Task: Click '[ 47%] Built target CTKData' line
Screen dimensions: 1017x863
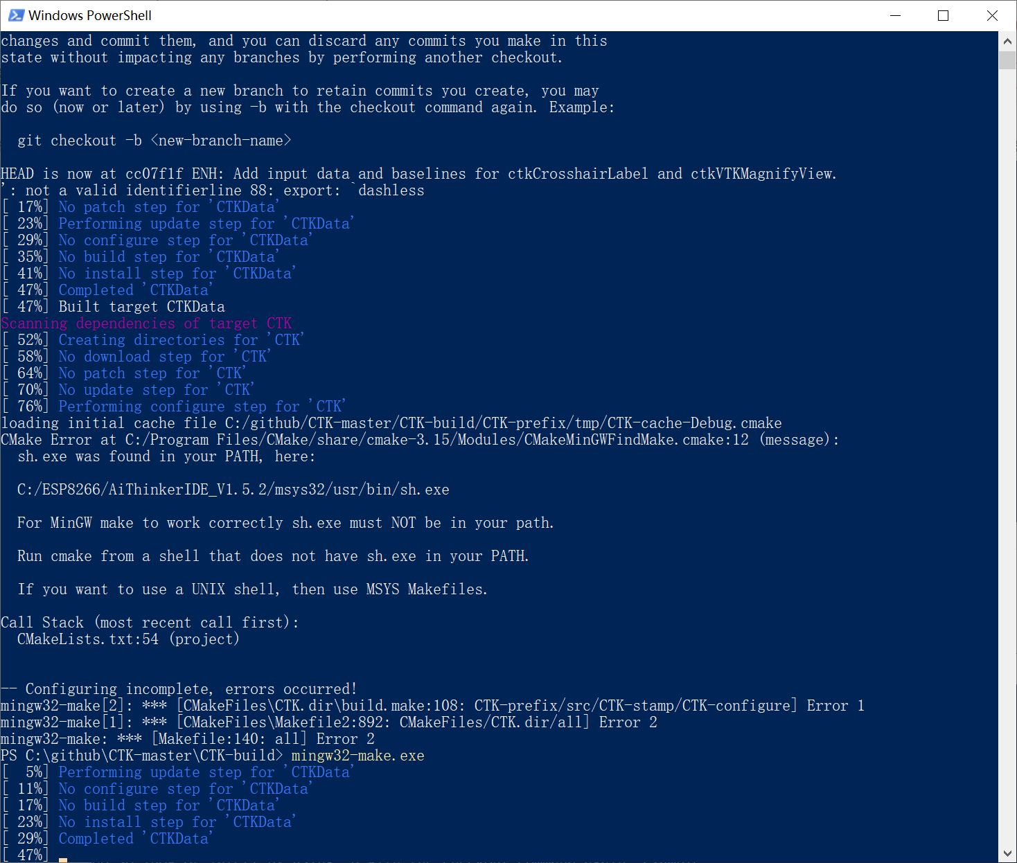Action: tap(113, 307)
